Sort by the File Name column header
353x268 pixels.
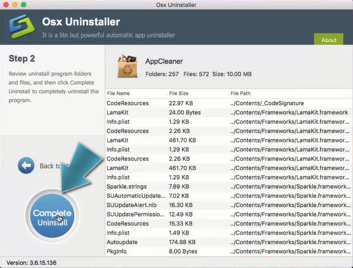(x=136, y=93)
